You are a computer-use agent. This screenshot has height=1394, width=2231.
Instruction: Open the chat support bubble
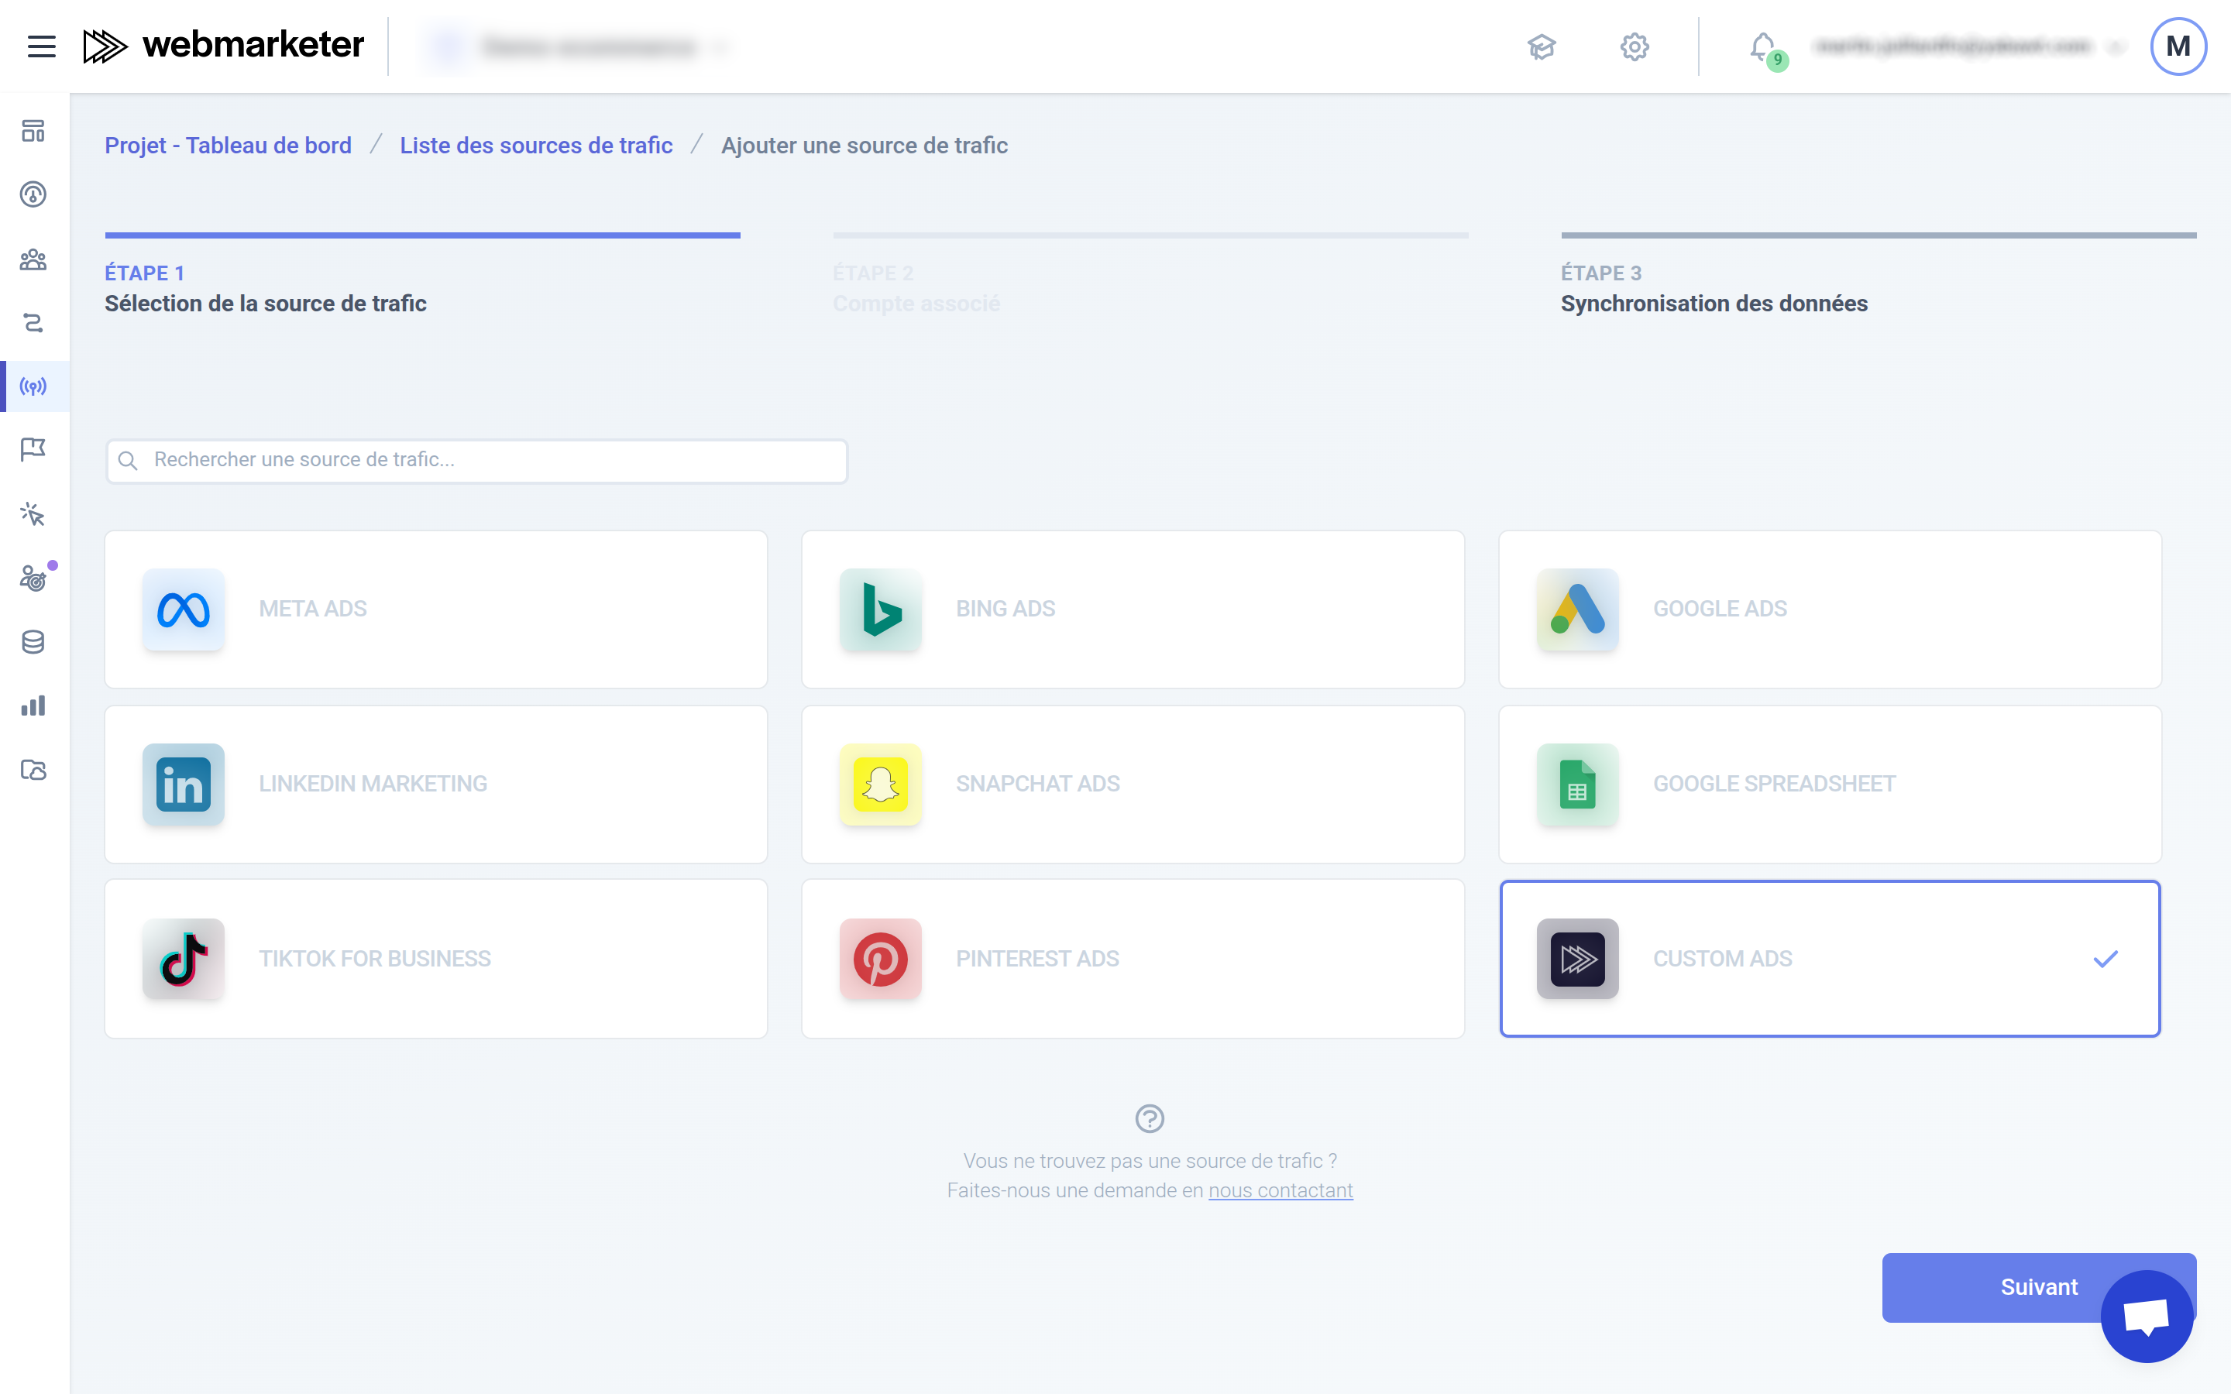pyautogui.click(x=2147, y=1316)
